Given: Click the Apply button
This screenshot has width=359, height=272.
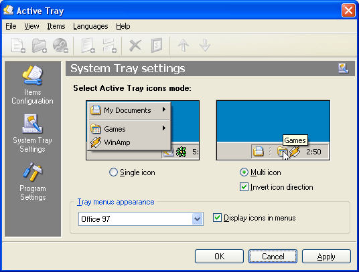Looking at the screenshot, I should [326, 257].
